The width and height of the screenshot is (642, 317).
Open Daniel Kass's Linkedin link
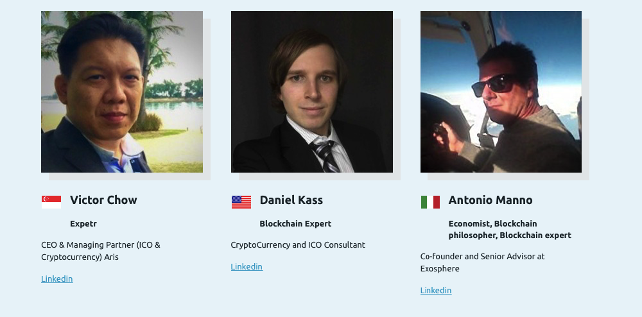(x=247, y=267)
